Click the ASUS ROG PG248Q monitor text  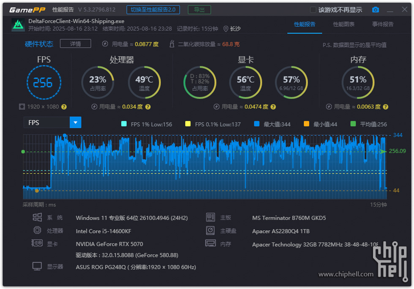[x=136, y=267]
